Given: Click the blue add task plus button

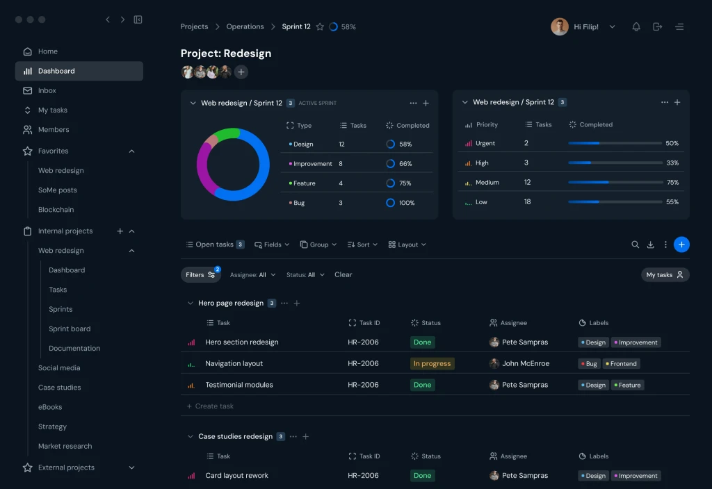Looking at the screenshot, I should 681,244.
